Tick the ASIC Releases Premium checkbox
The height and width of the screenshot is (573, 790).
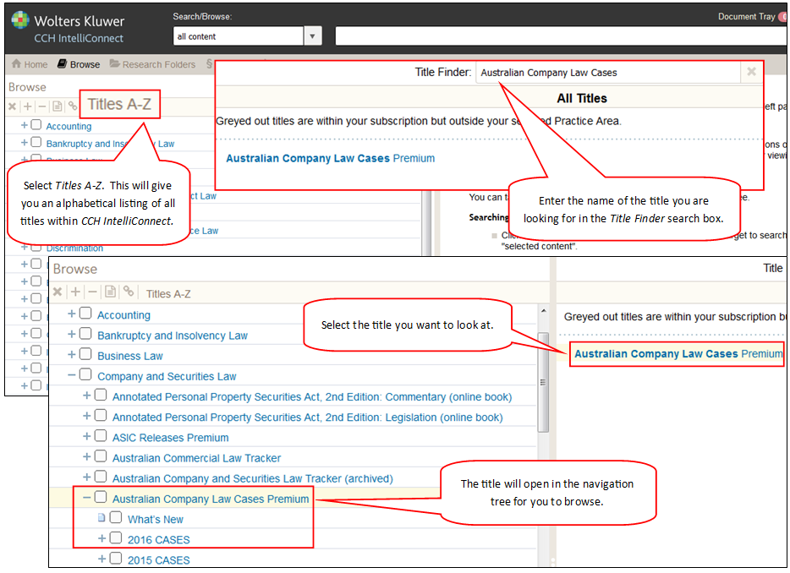101,436
